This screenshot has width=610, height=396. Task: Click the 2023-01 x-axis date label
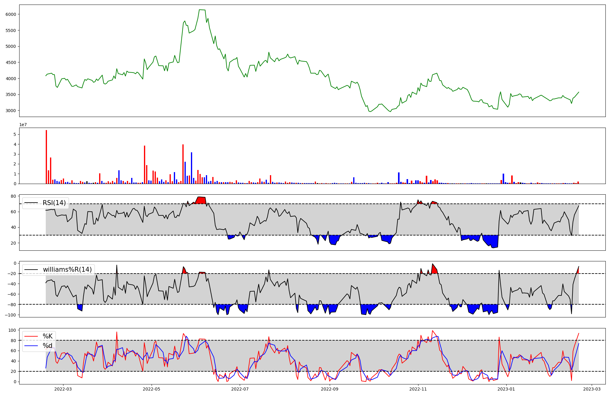(507, 389)
